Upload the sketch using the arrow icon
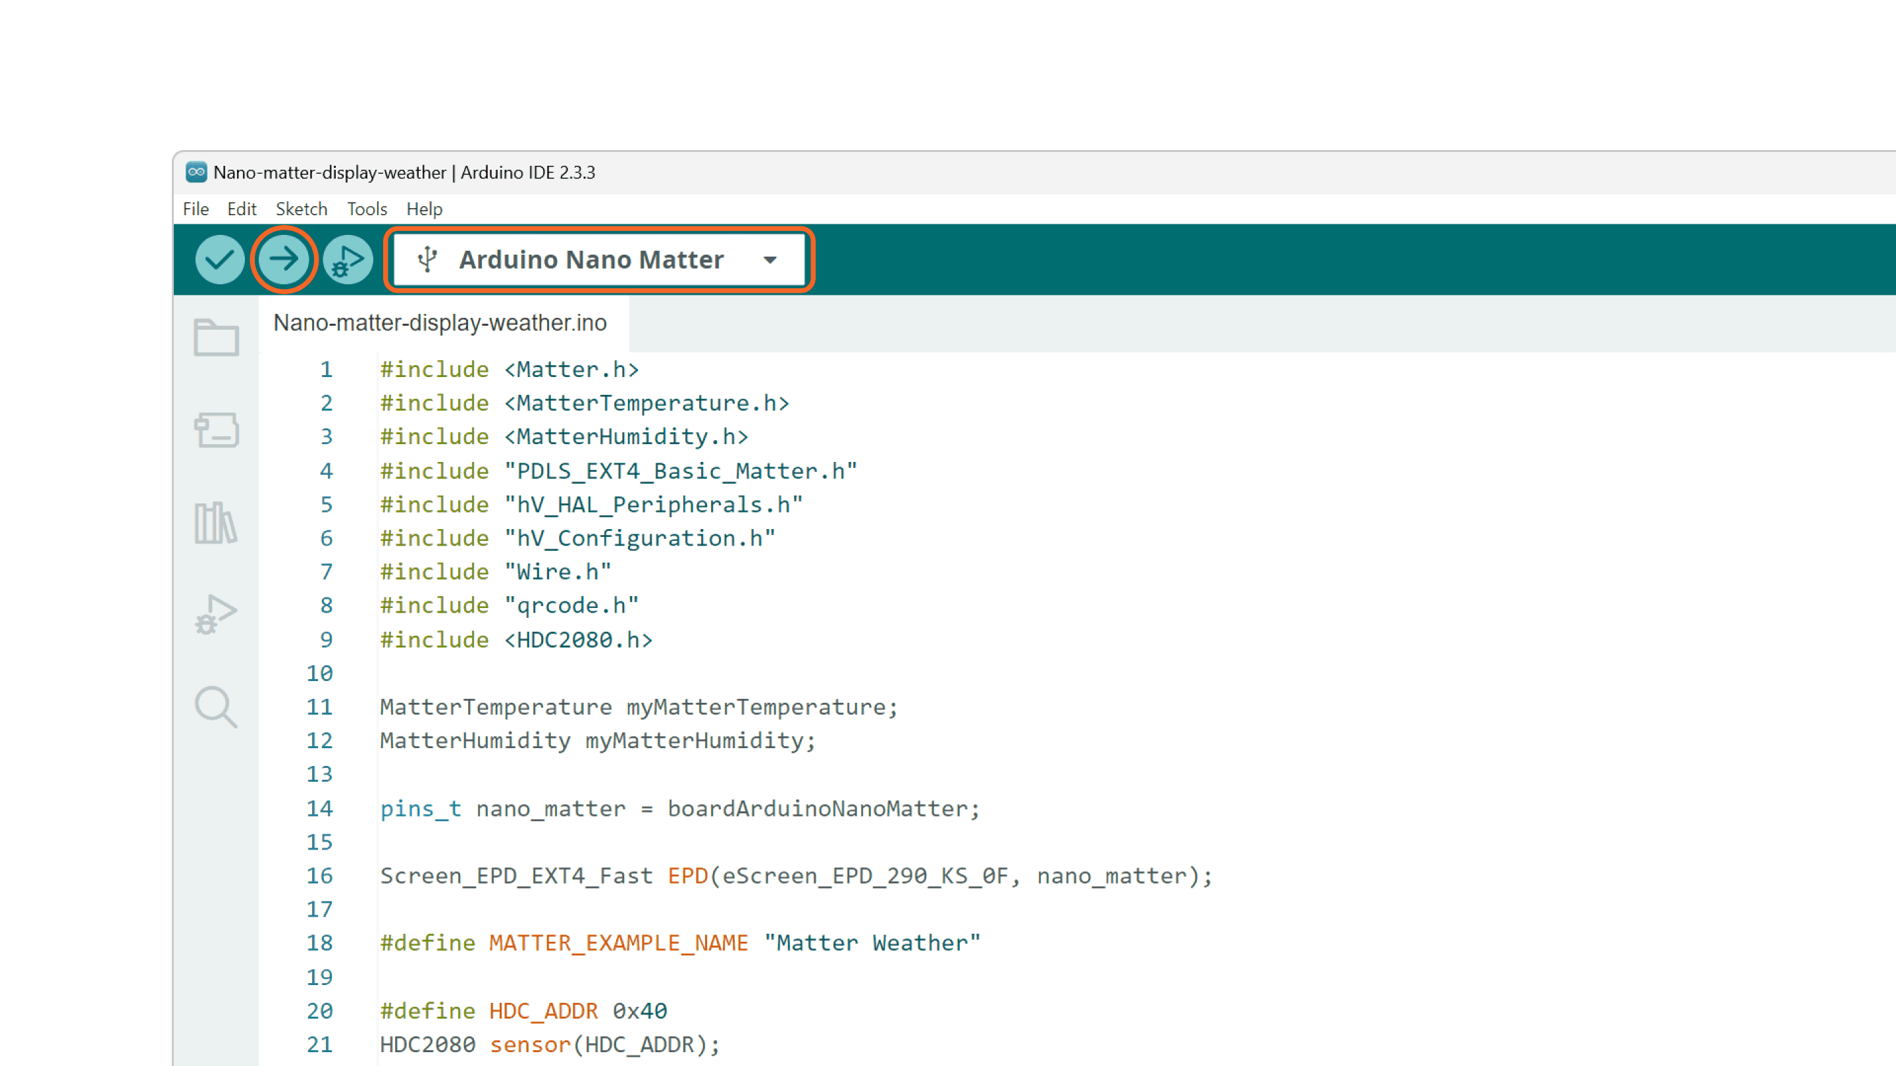 click(x=285, y=259)
